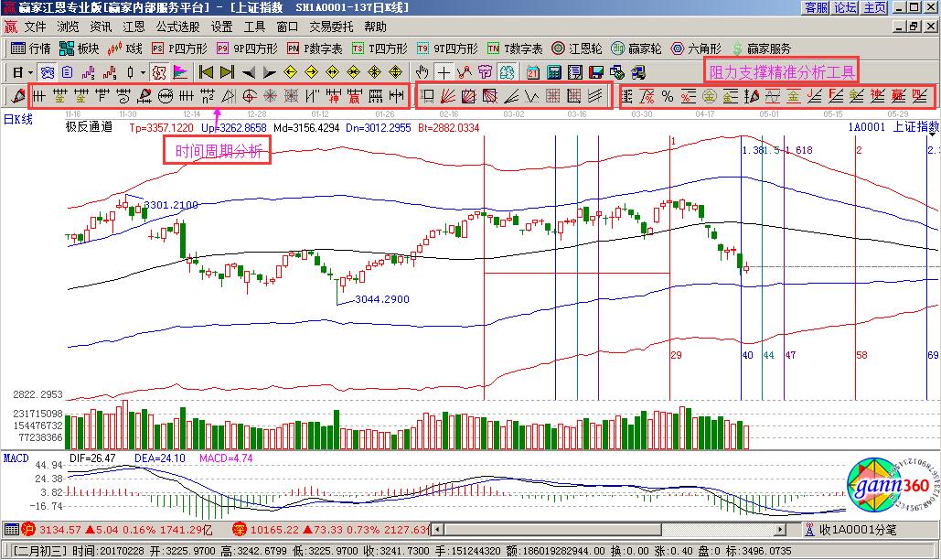Select the hand pan tool
This screenshot has width=941, height=560.
click(x=422, y=72)
